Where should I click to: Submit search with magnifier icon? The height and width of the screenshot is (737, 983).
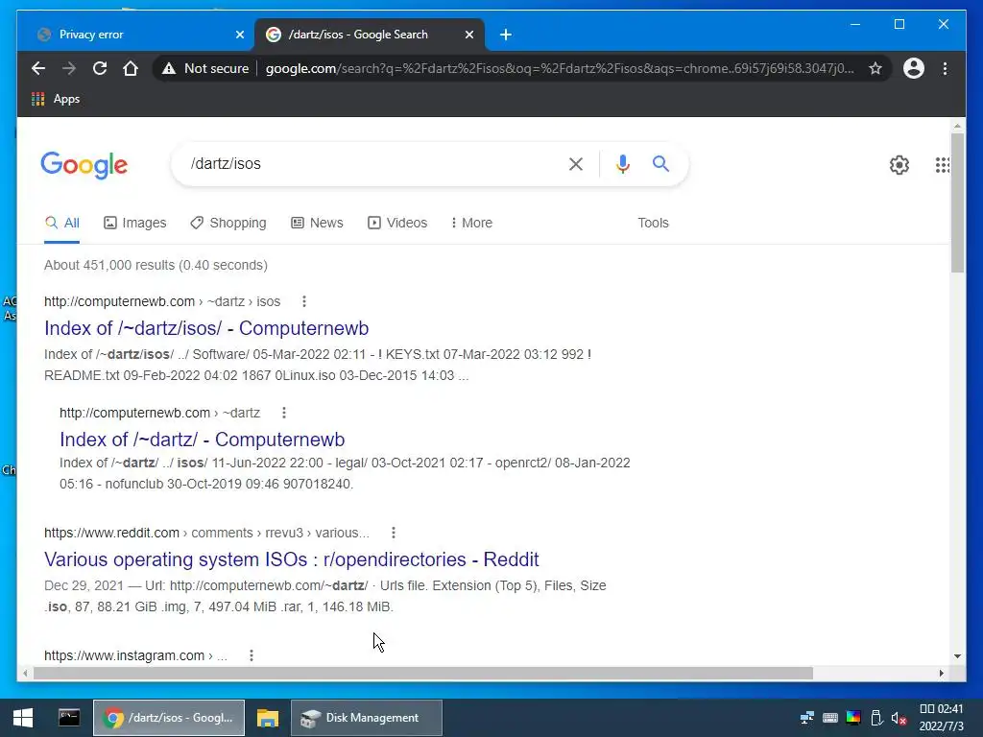click(x=660, y=164)
